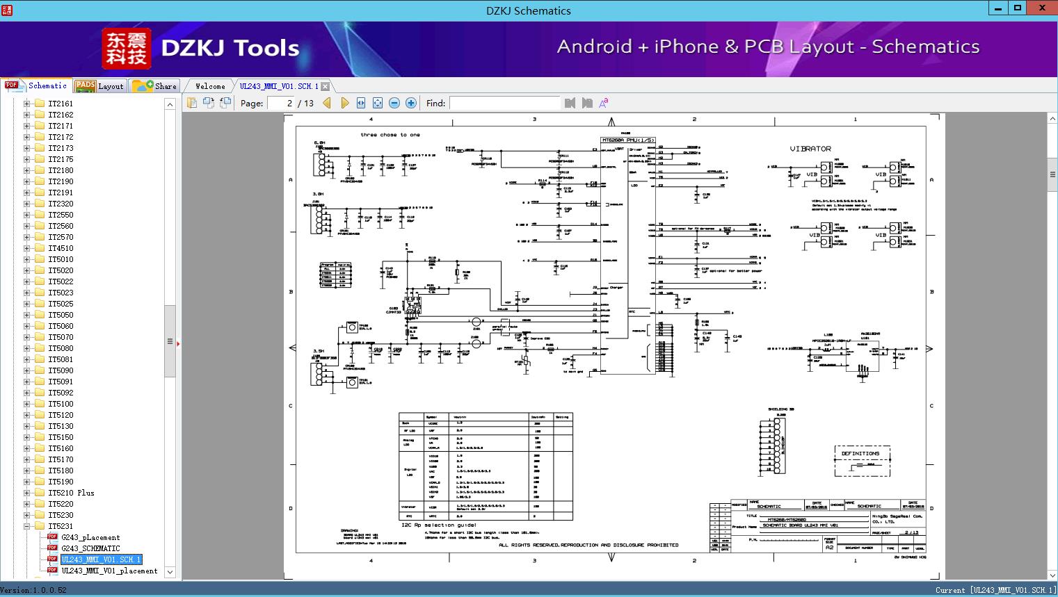Image resolution: width=1058 pixels, height=597 pixels.
Task: Zoom in with the plus icon
Action: click(x=411, y=103)
